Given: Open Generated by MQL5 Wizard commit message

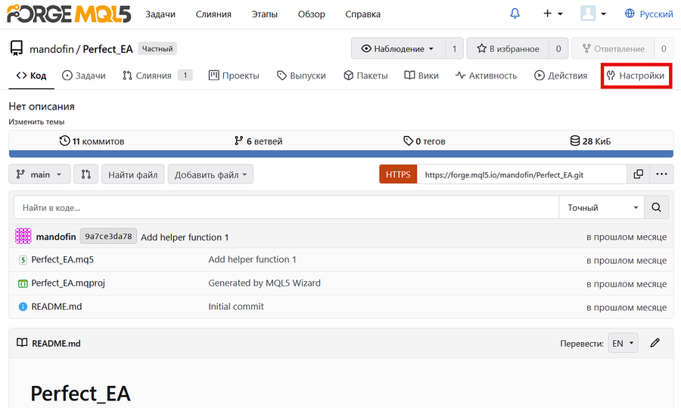Looking at the screenshot, I should point(265,283).
